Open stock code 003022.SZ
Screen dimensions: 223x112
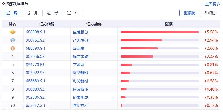point(35,73)
